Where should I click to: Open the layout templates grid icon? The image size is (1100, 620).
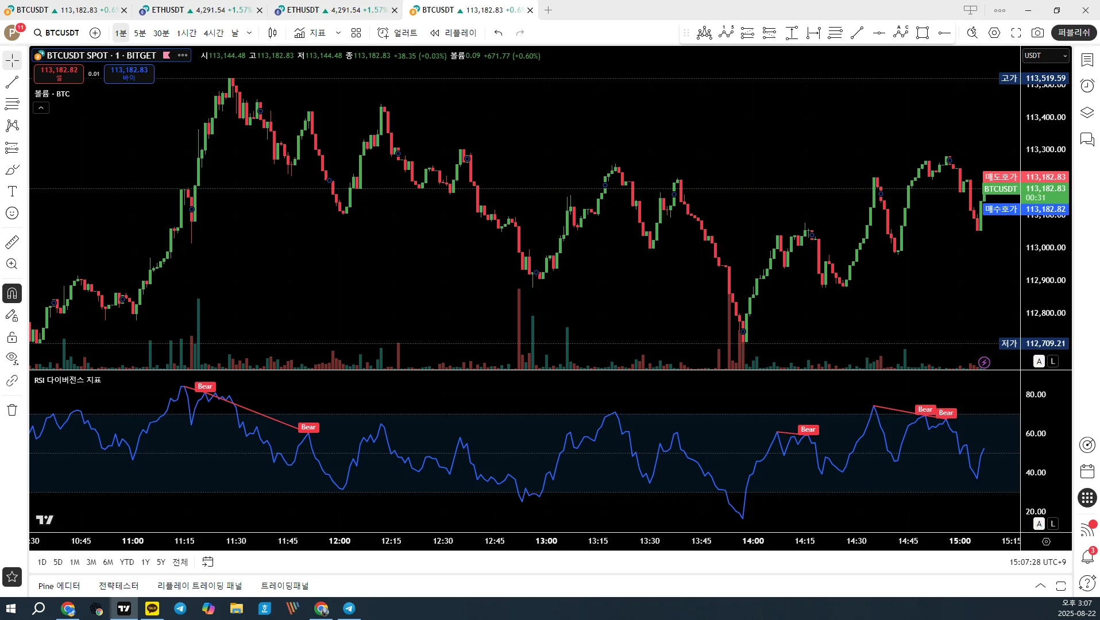(356, 33)
